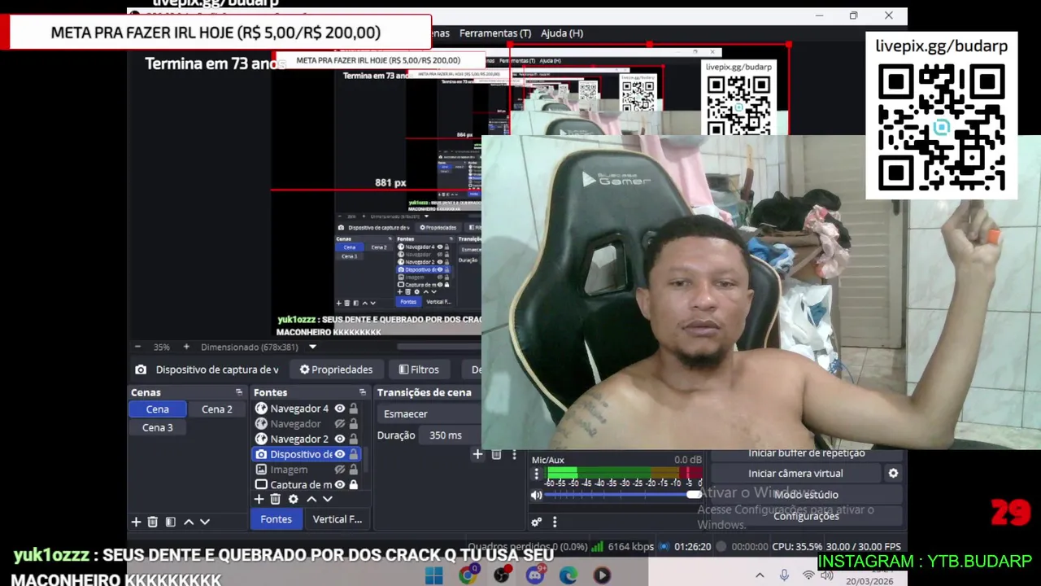This screenshot has height=586, width=1041.
Task: Undock the Cenas panel icon
Action: (x=239, y=392)
